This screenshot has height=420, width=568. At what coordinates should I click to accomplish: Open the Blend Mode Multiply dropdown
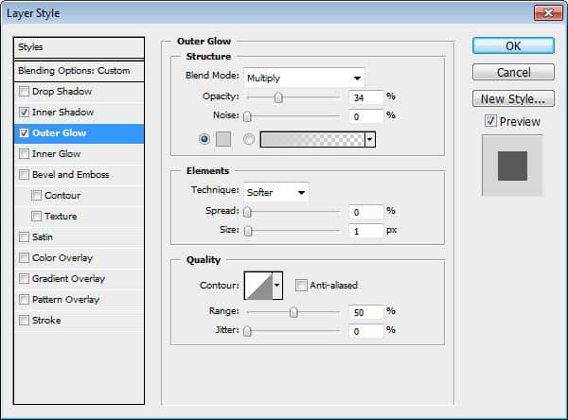click(304, 78)
